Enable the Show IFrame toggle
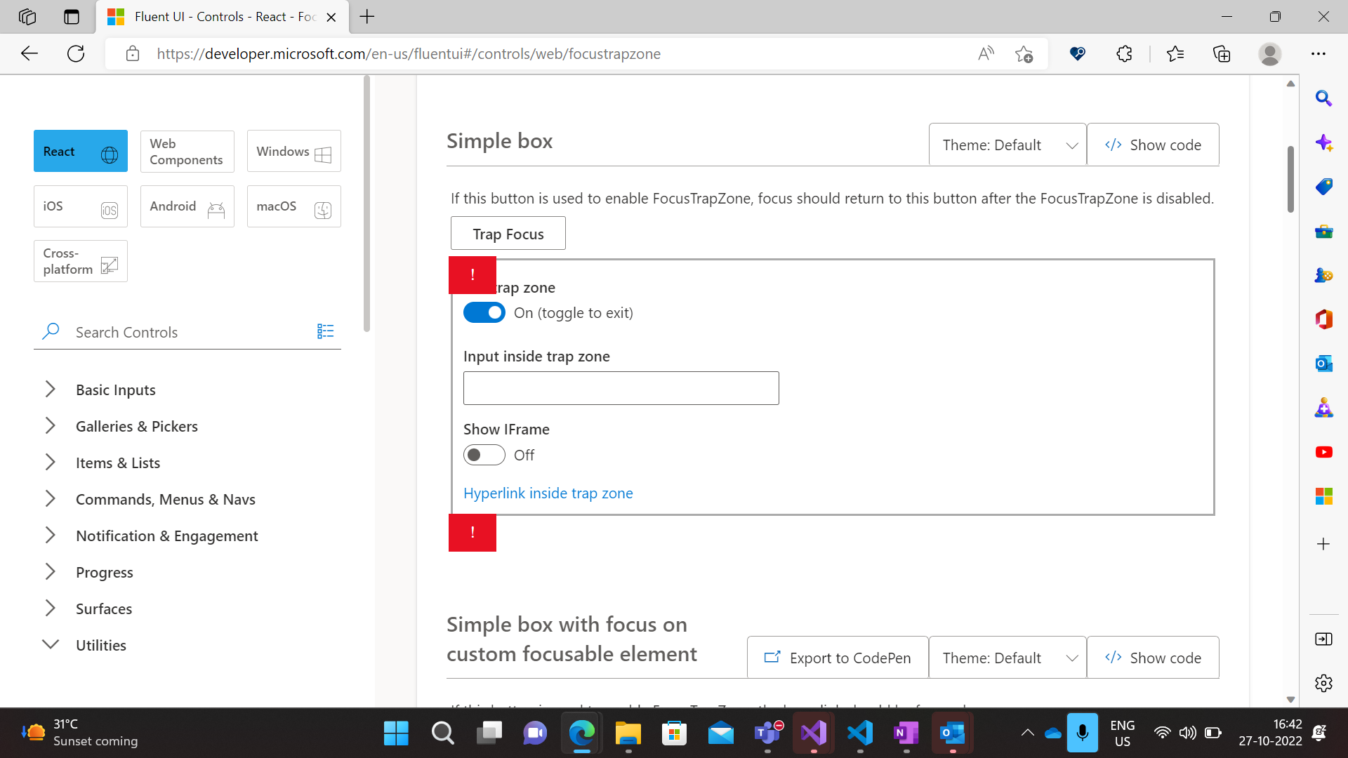Image resolution: width=1348 pixels, height=758 pixels. click(484, 455)
